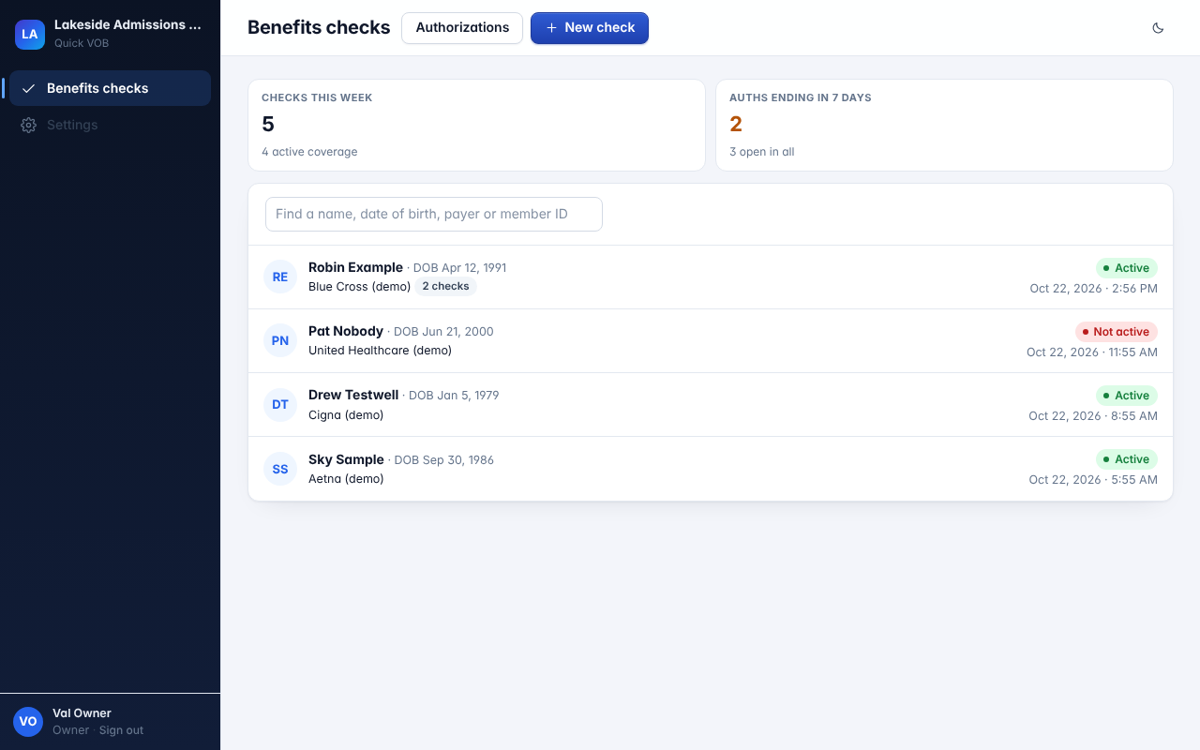Open Benefits checks in sidebar
The height and width of the screenshot is (750, 1200).
110,88
